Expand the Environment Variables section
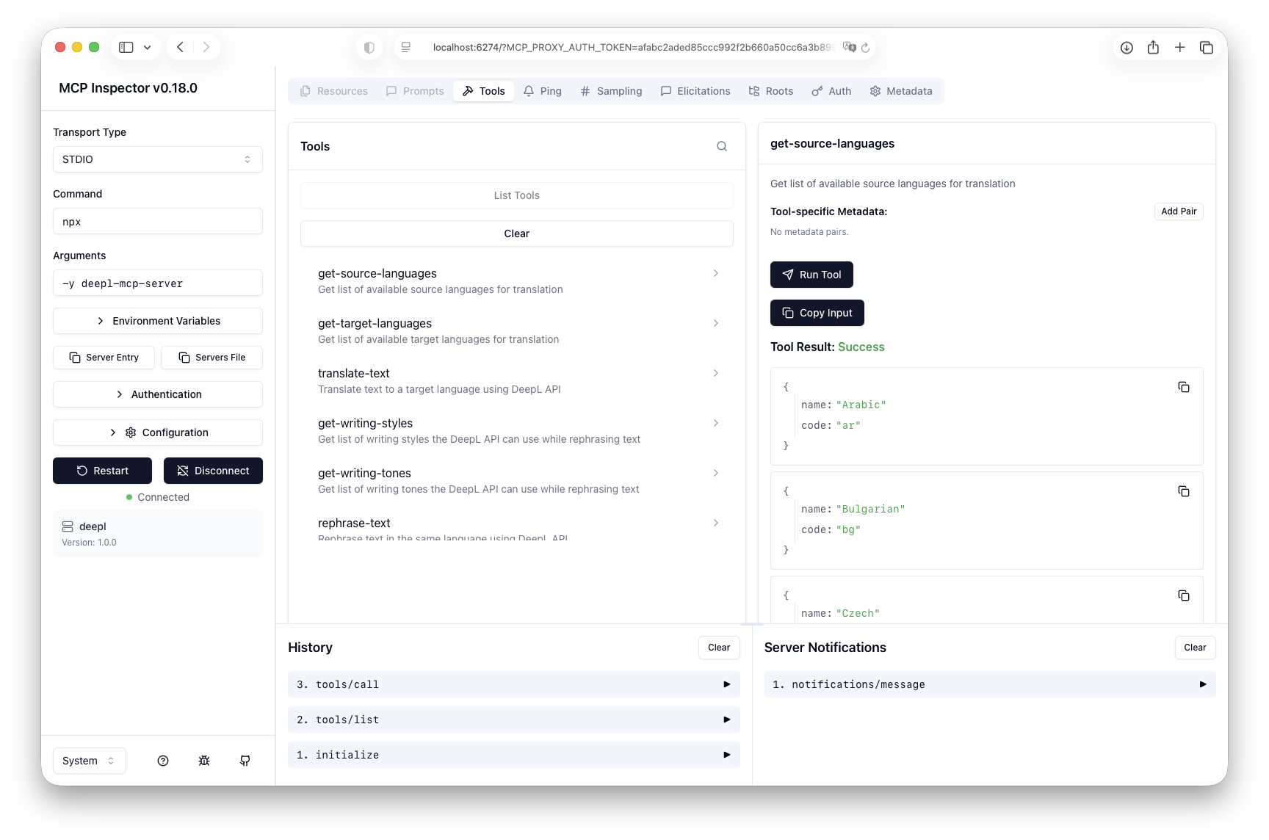Viewport: 1269px width, 840px height. point(157,321)
